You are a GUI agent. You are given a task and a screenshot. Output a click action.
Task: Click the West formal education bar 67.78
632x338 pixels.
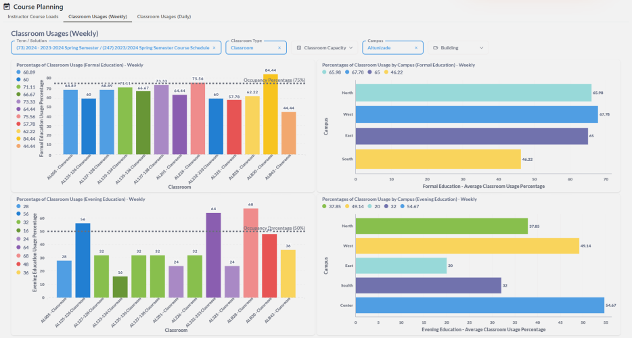476,114
